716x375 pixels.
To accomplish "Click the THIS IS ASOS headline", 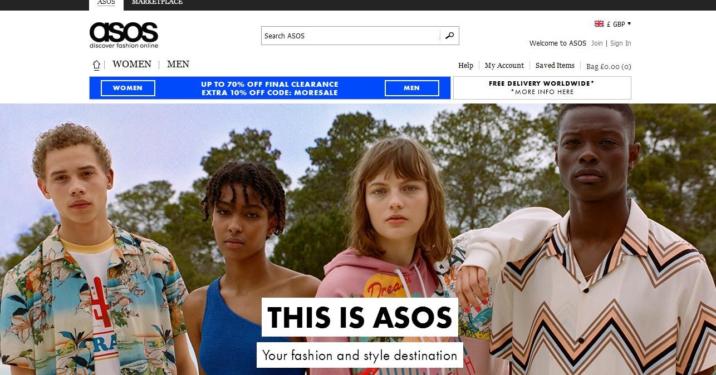I will (360, 317).
